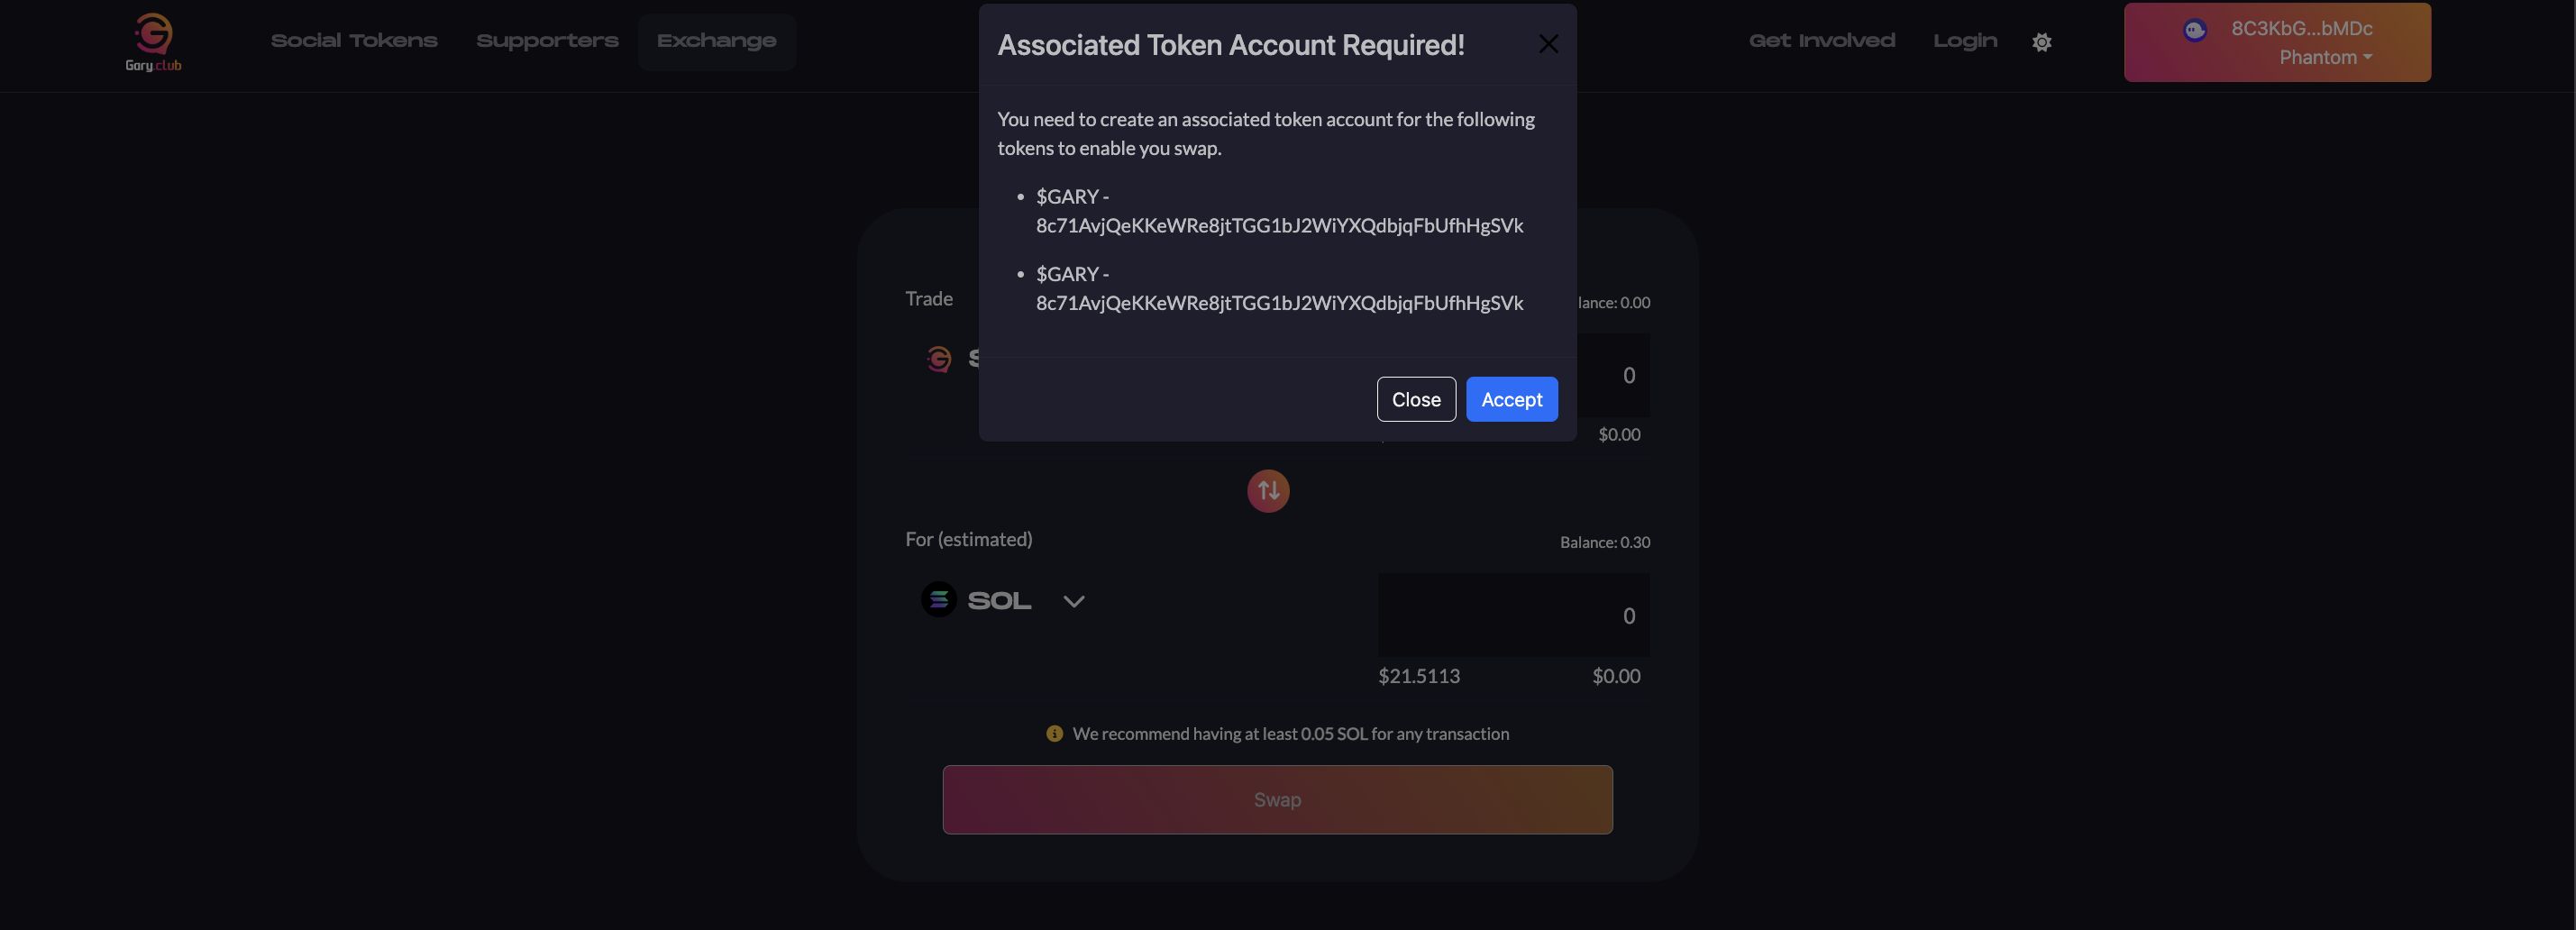Click the large Swap button

click(x=1277, y=800)
